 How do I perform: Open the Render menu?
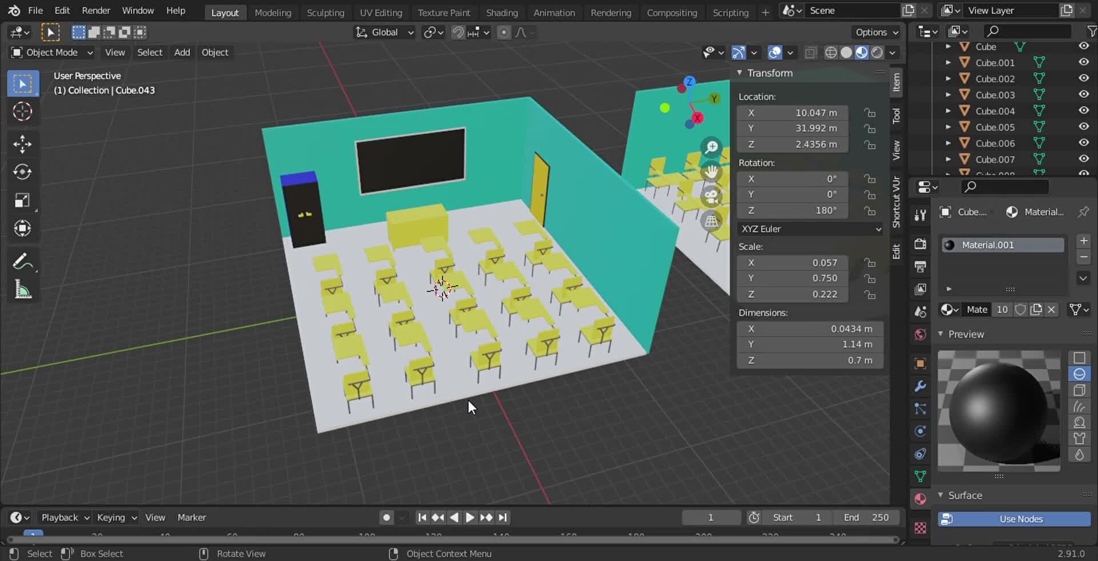pyautogui.click(x=96, y=10)
